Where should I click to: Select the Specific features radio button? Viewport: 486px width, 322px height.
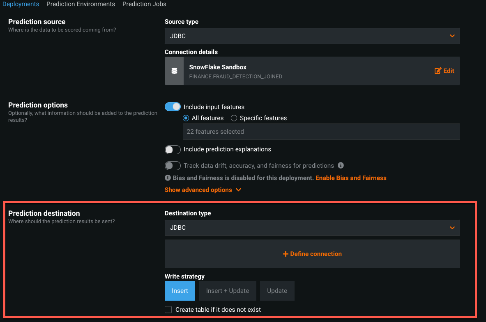[x=234, y=118]
